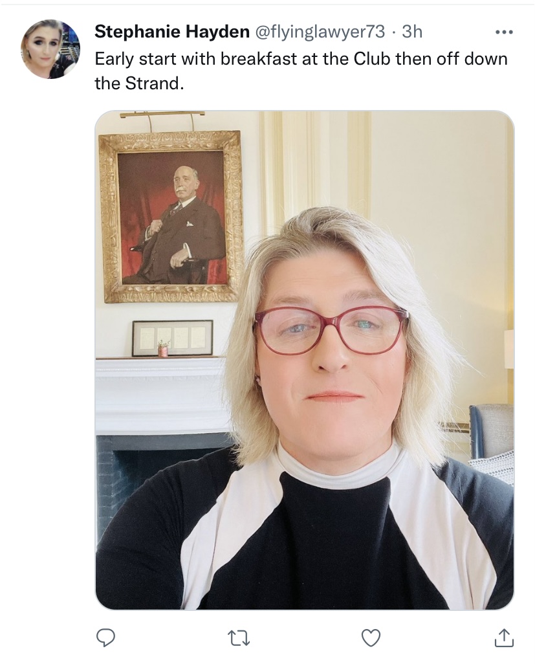This screenshot has width=535, height=664.
Task: Click the small pink pot on the mantel
Action: tap(163, 349)
